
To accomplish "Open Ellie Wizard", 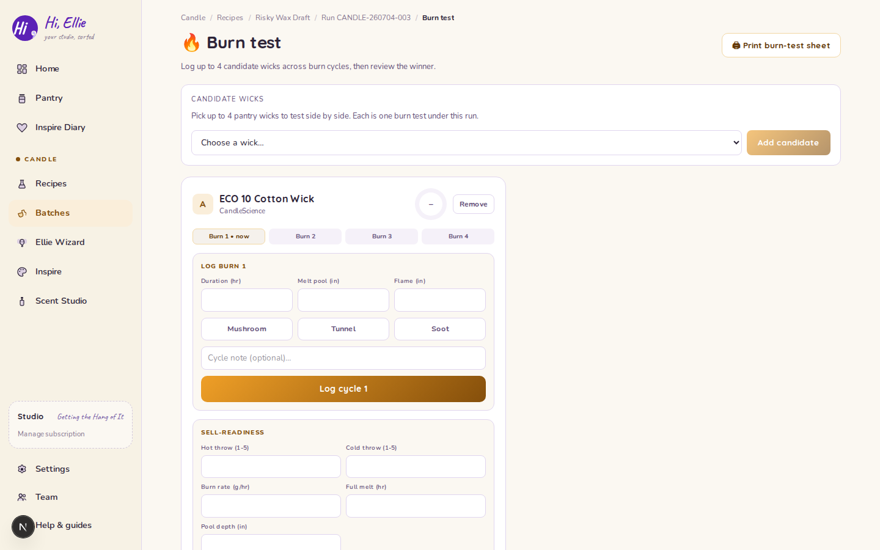I will click(x=70, y=243).
